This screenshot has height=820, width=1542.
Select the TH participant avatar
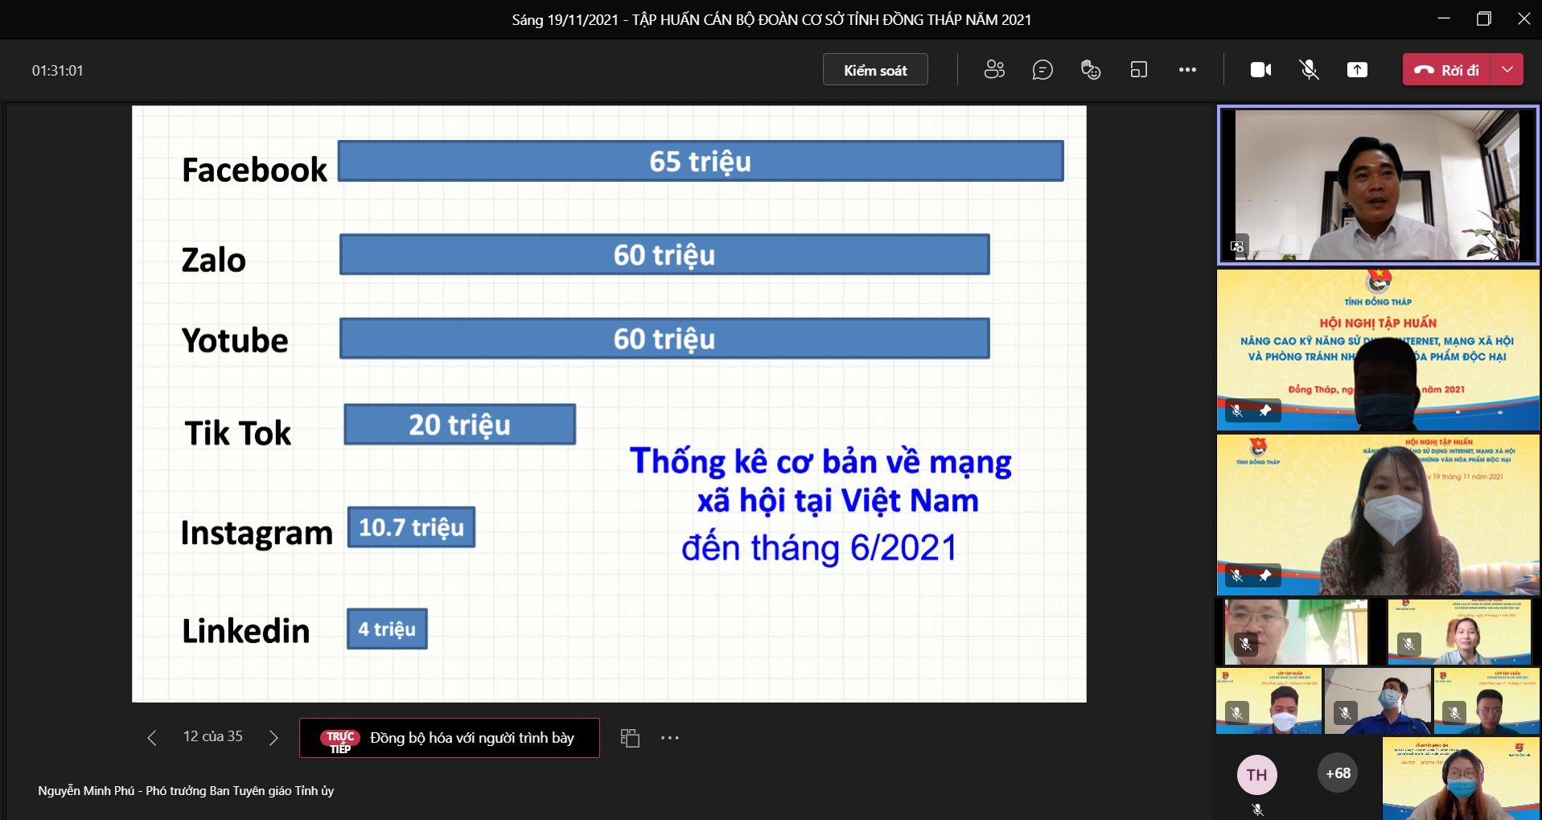click(x=1257, y=775)
